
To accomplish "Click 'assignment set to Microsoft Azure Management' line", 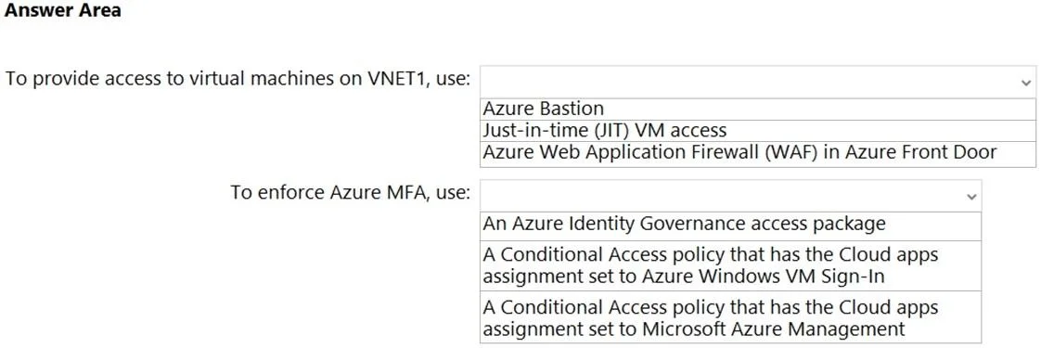I will tap(694, 329).
